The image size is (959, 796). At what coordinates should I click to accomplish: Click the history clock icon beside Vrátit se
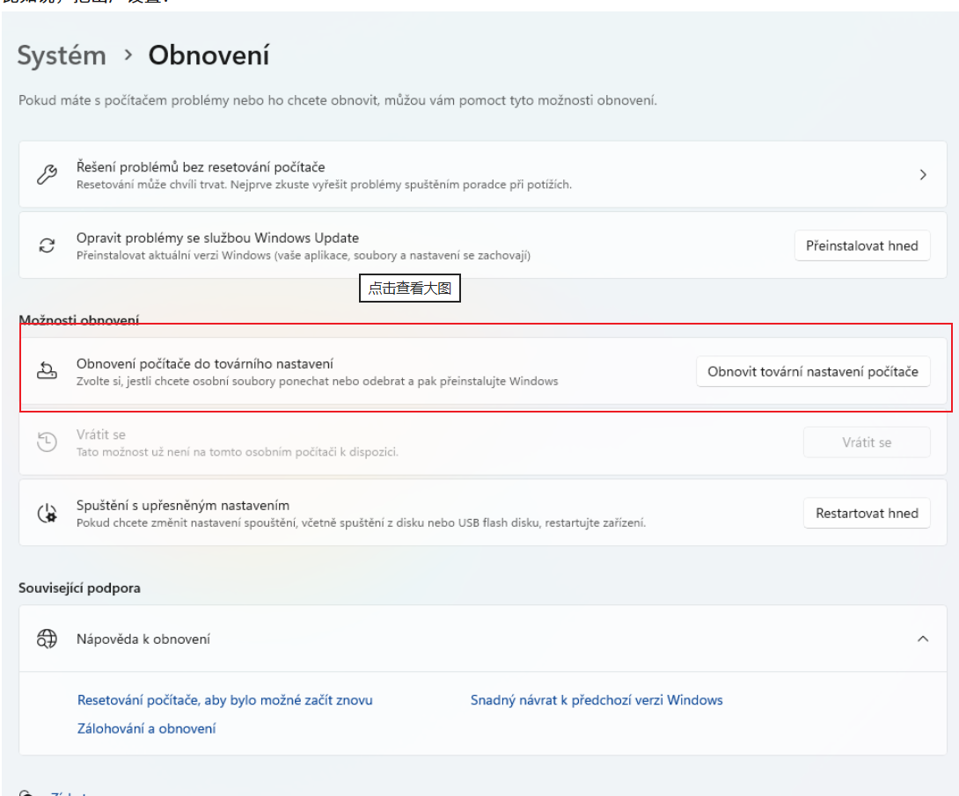(x=48, y=442)
